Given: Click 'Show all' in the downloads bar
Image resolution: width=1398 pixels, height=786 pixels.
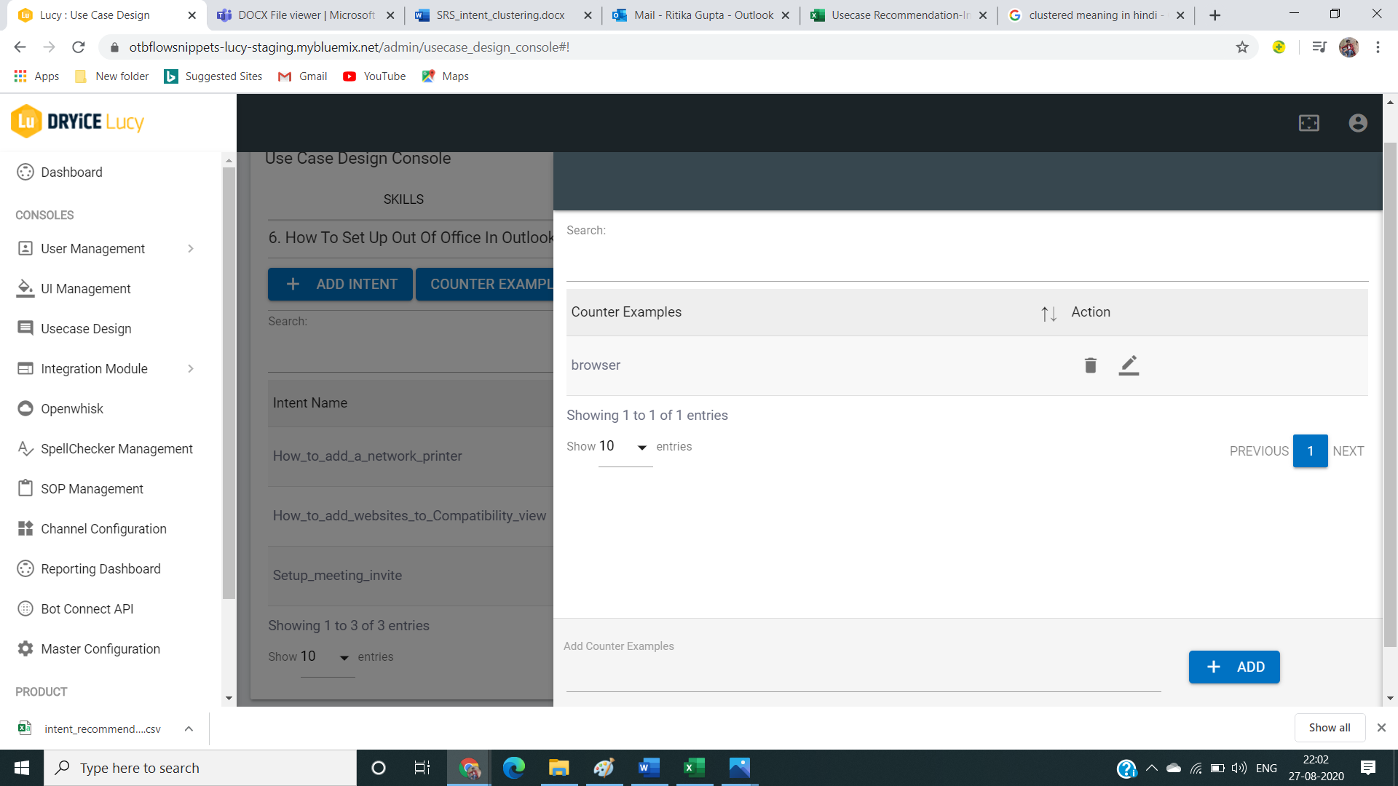Looking at the screenshot, I should pos(1330,727).
